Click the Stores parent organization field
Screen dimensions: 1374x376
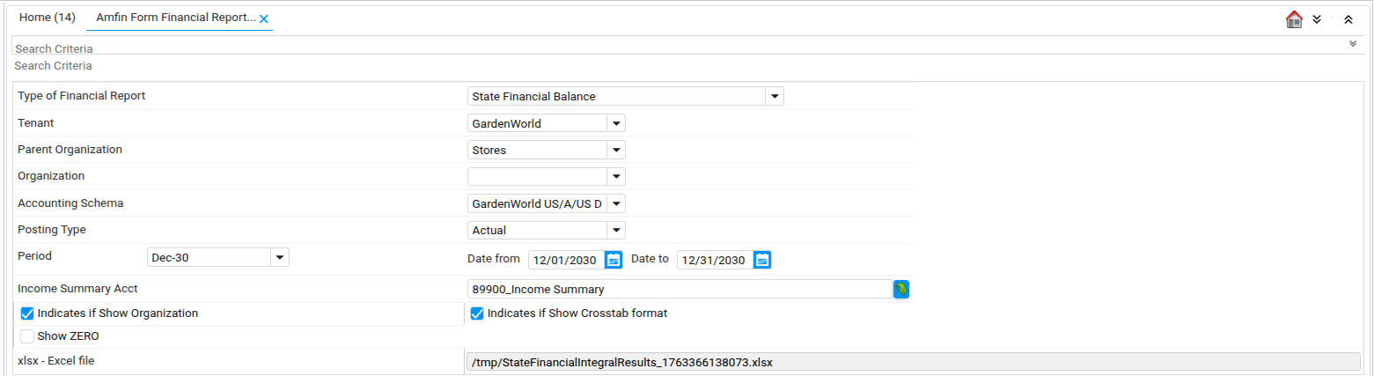(x=537, y=150)
